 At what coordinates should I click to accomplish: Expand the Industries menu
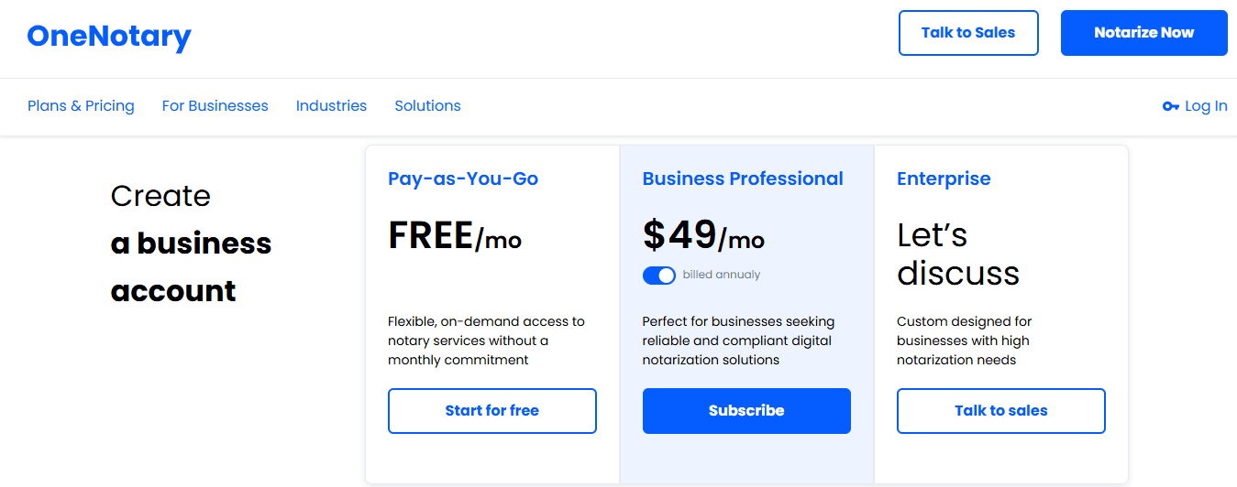(331, 106)
